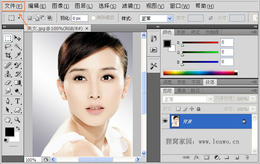Switch to the 色板 tab
Viewport: 260px width, 164px height.
(x=181, y=32)
